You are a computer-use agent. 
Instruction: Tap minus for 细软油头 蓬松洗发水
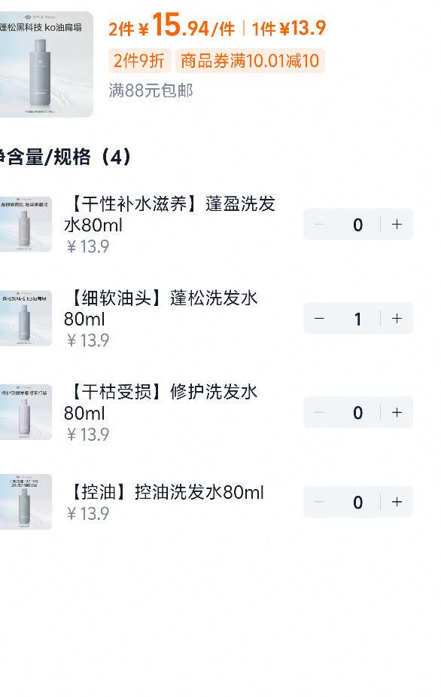coord(319,318)
